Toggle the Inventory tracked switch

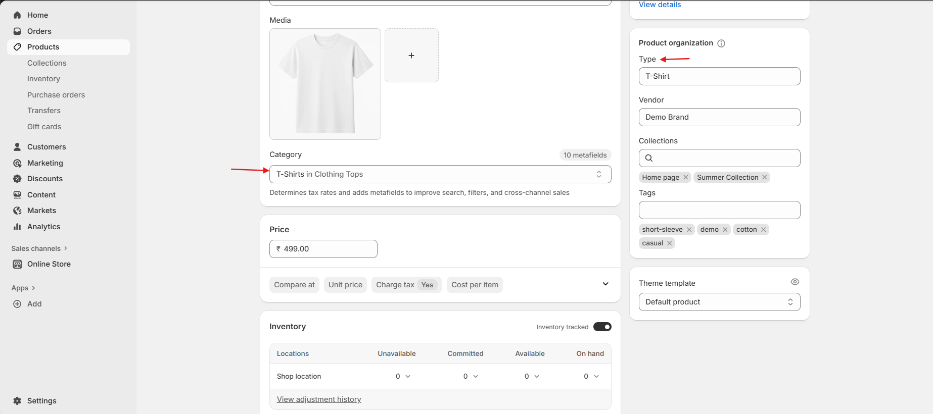click(x=602, y=327)
